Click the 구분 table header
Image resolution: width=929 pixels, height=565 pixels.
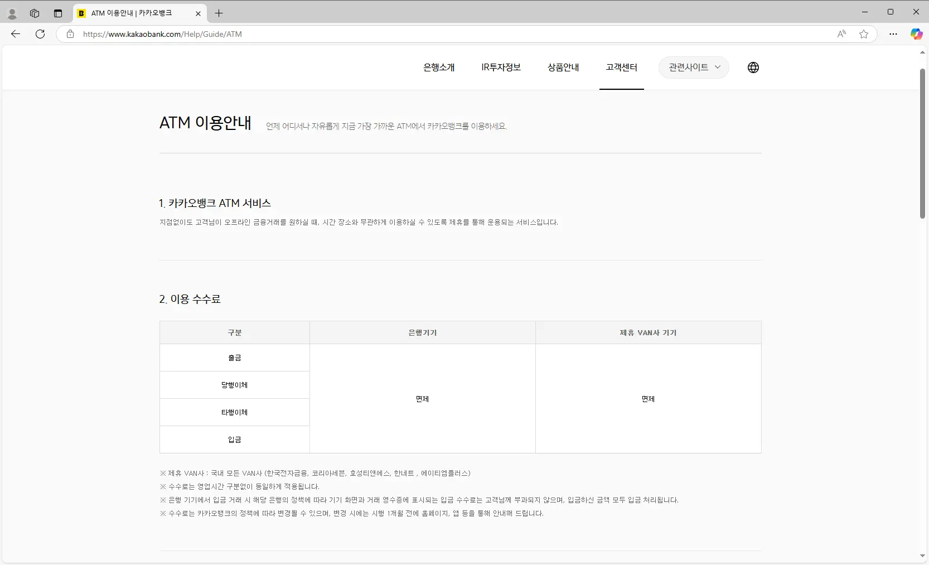point(235,332)
